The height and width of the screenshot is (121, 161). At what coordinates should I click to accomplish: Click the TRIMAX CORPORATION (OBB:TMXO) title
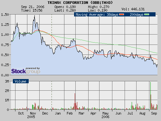pyautogui.click(x=80, y=3)
